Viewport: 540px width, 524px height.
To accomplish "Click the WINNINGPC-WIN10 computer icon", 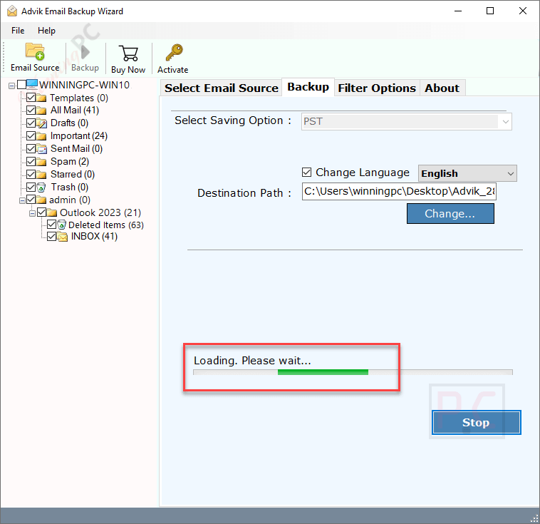I will 32,84.
